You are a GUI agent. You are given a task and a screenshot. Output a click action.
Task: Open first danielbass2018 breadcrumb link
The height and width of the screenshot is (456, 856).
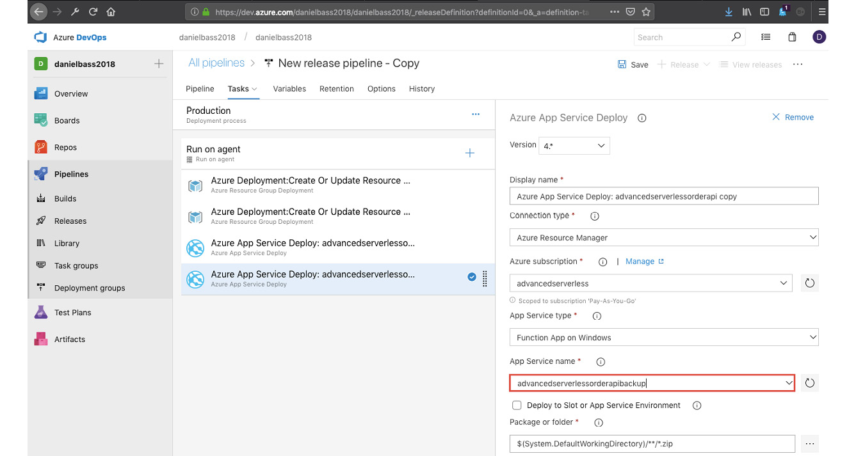207,37
